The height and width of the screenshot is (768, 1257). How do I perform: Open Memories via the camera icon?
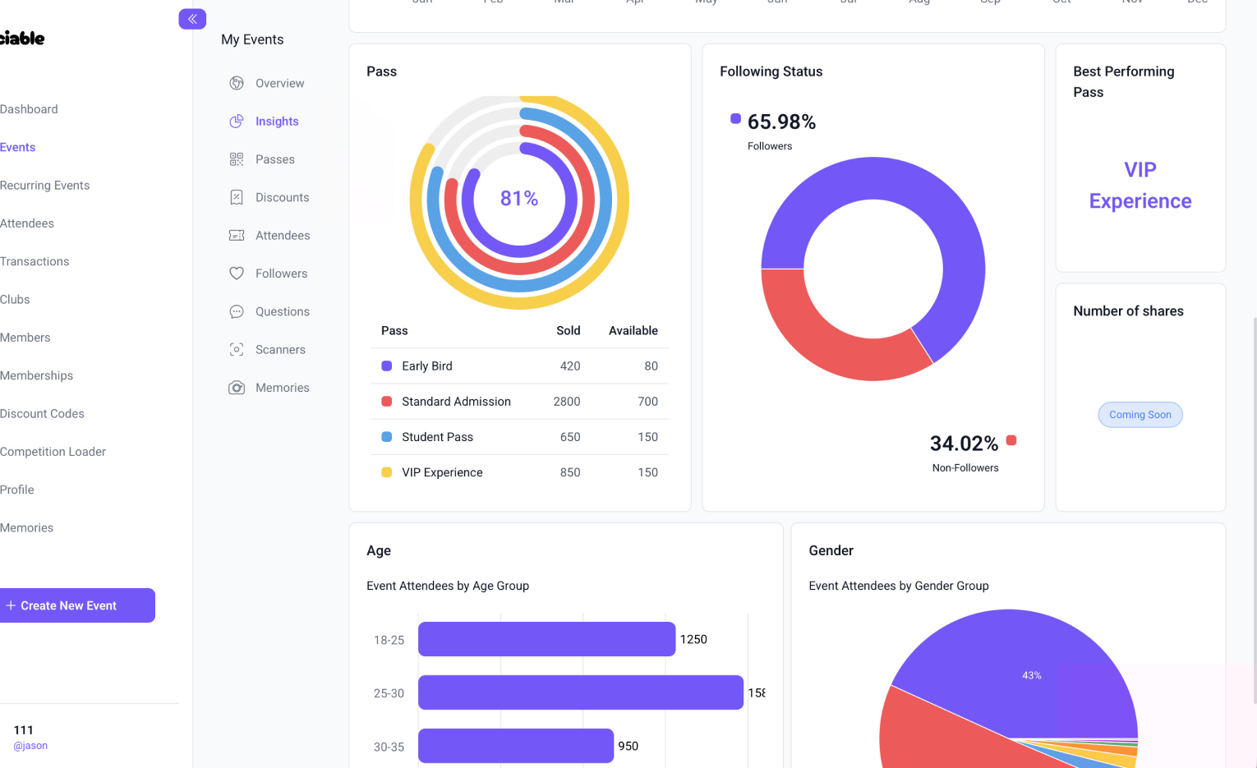coord(237,387)
